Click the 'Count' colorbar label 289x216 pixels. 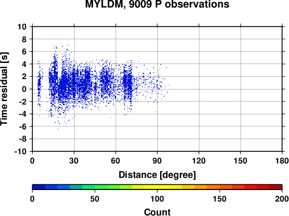coord(157,212)
